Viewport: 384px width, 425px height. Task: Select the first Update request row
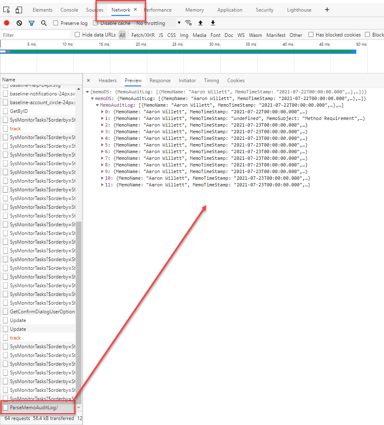point(39,320)
